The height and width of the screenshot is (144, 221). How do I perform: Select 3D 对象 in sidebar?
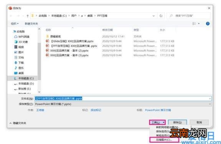[21, 42]
